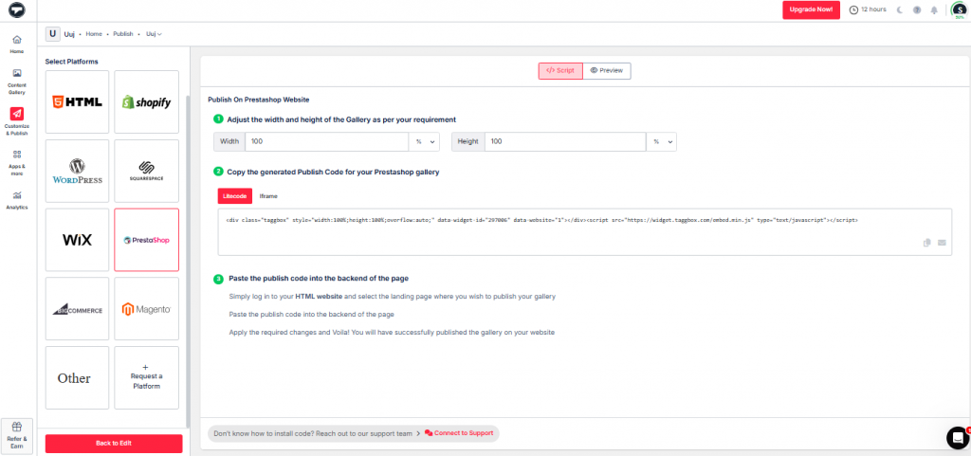Image resolution: width=971 pixels, height=456 pixels.
Task: Select the Litecode tab
Action: point(235,196)
